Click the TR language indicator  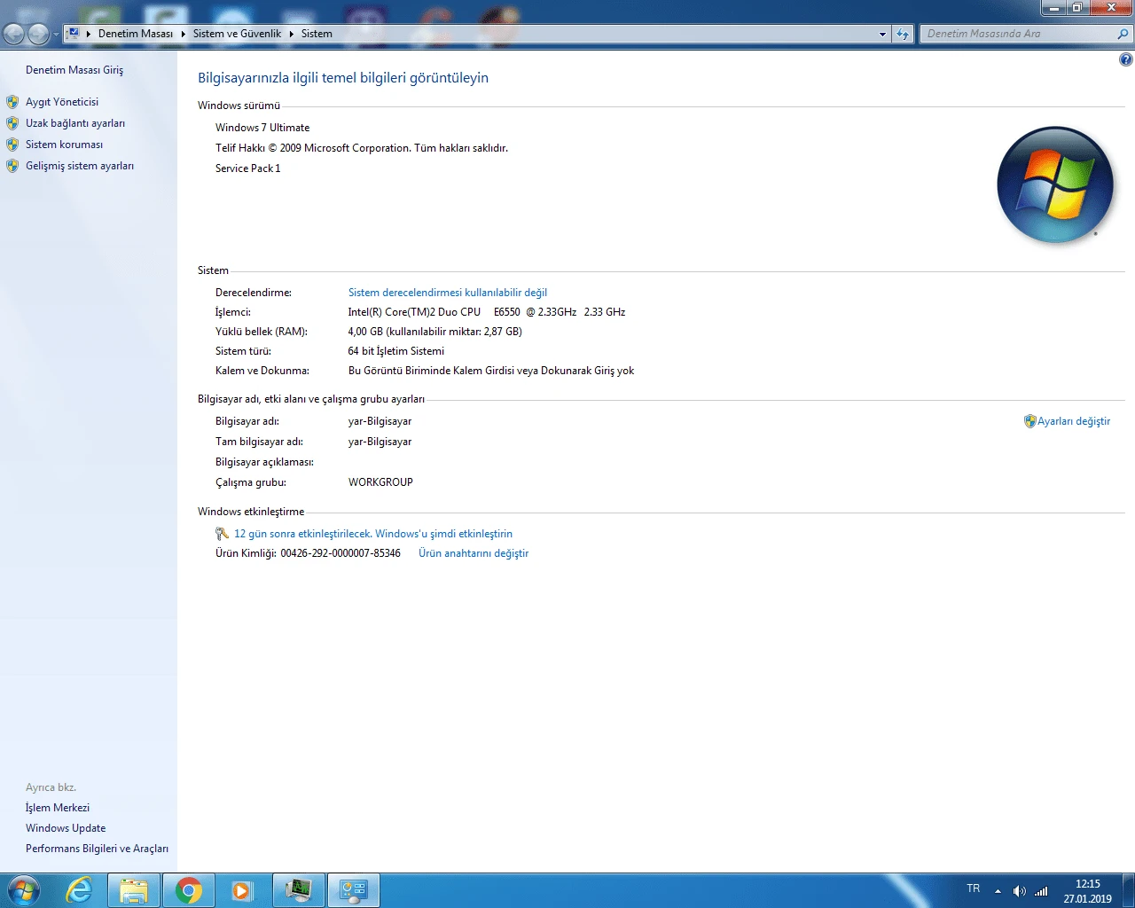tap(974, 888)
